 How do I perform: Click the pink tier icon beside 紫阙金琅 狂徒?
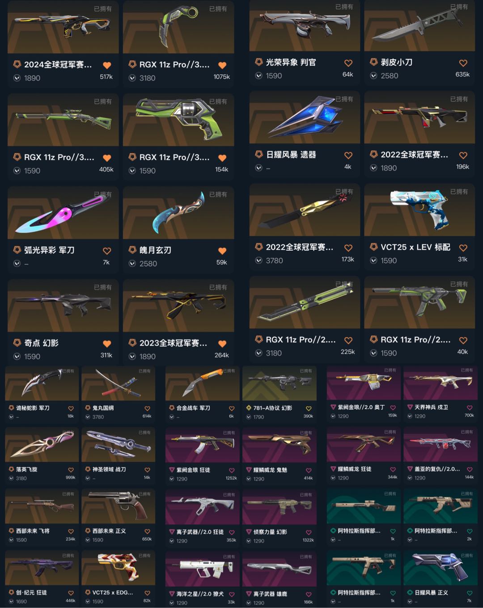[x=172, y=470]
